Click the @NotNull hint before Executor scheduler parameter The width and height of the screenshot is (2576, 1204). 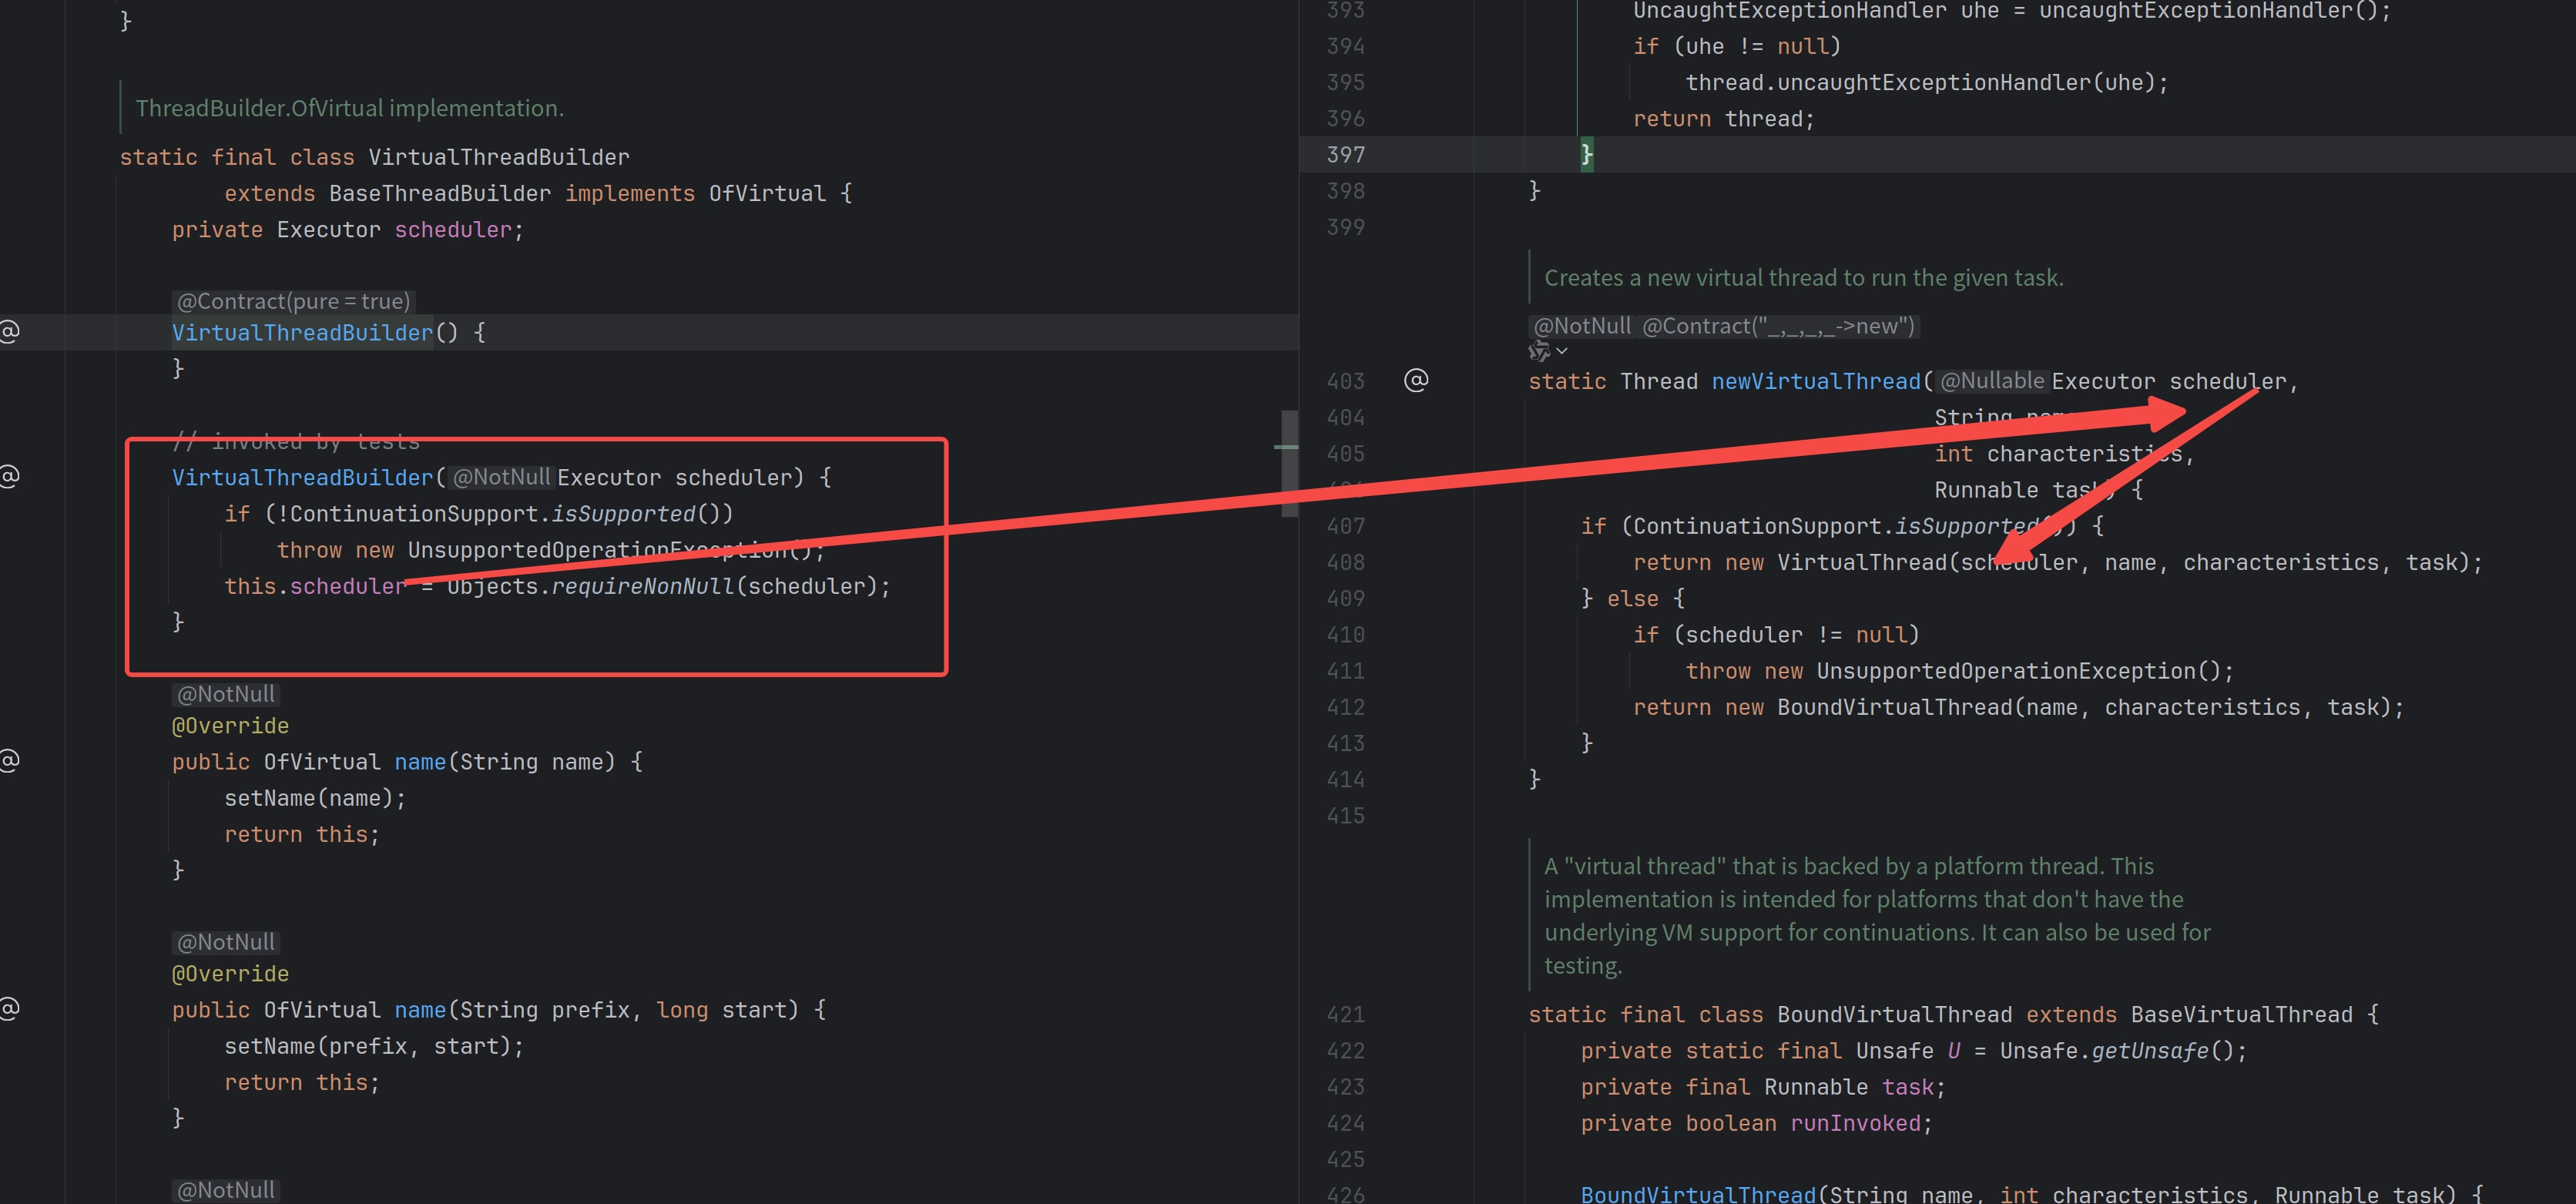tap(501, 477)
